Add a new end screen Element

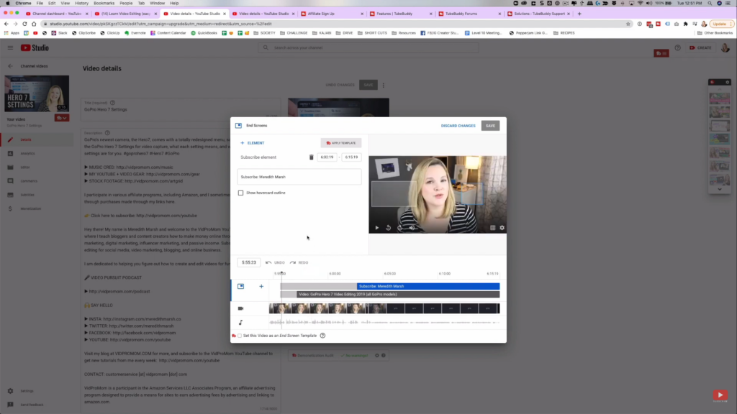coord(253,143)
